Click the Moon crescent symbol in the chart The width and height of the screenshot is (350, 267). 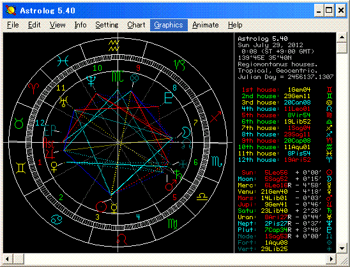click(x=186, y=132)
